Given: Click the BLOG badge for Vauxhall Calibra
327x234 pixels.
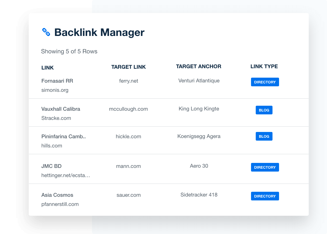Looking at the screenshot, I should (264, 110).
